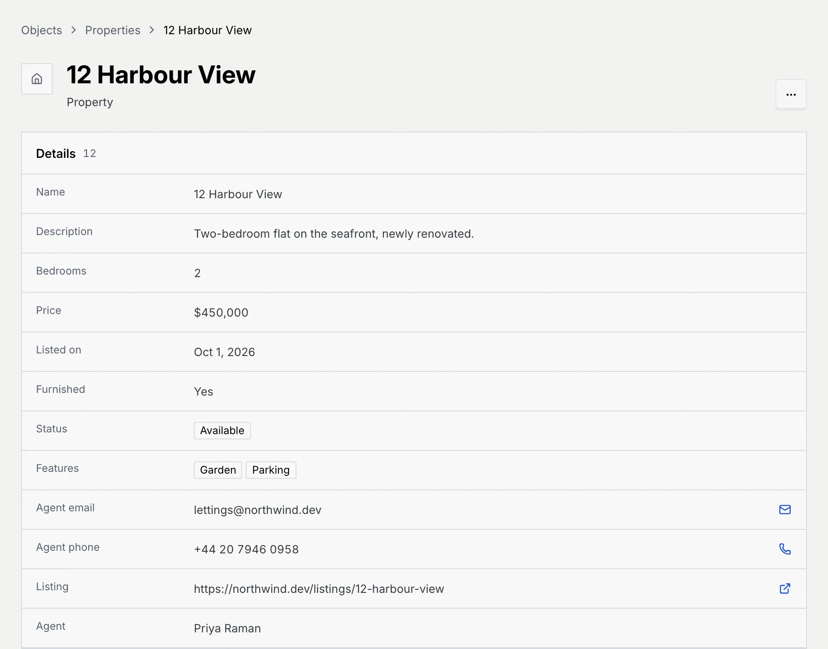This screenshot has width=828, height=649.
Task: Click the Agent phone field label
Action: pyautogui.click(x=68, y=547)
